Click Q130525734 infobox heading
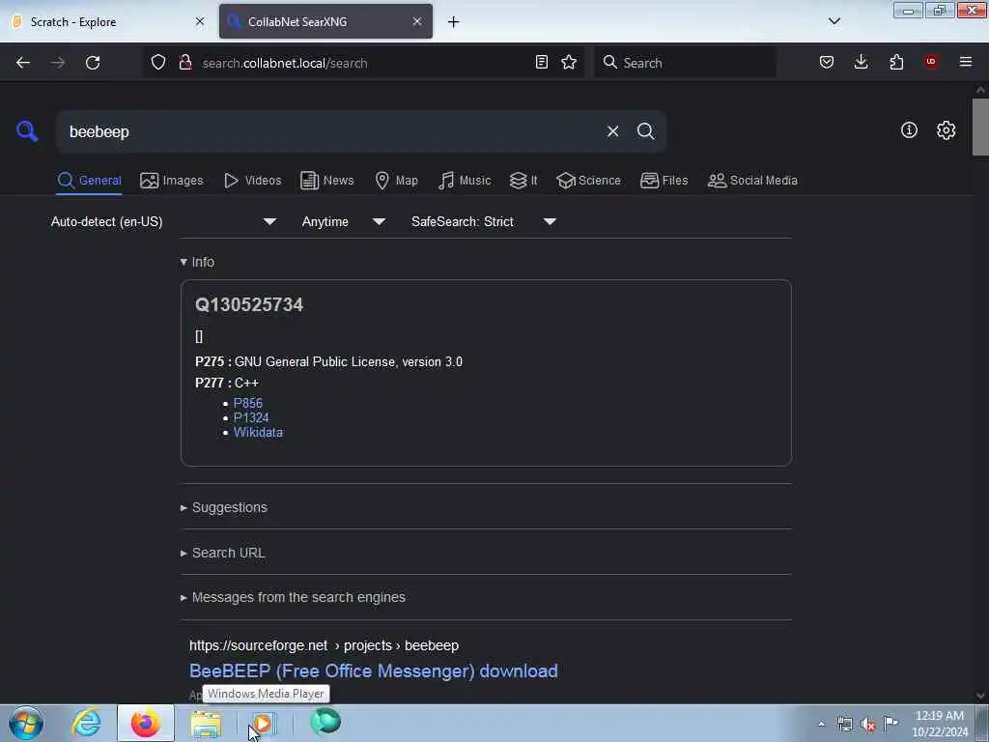The height and width of the screenshot is (742, 989). (249, 304)
